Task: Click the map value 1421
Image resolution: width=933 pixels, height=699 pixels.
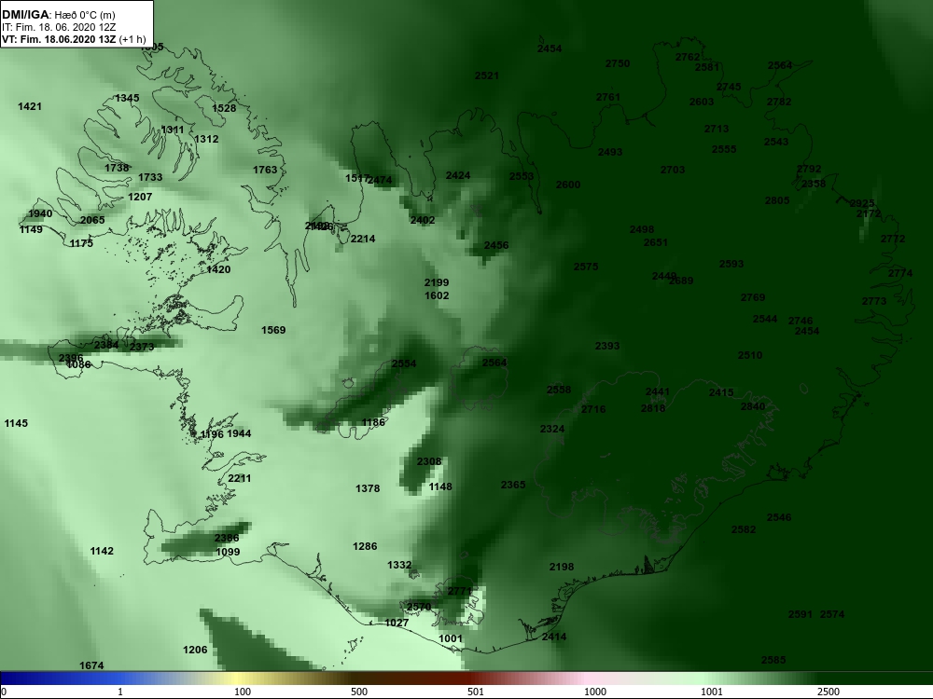Action: pos(30,106)
